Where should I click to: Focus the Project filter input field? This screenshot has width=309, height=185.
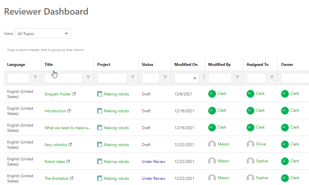112,78
